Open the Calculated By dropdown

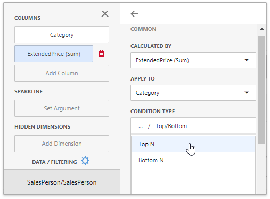point(193,60)
